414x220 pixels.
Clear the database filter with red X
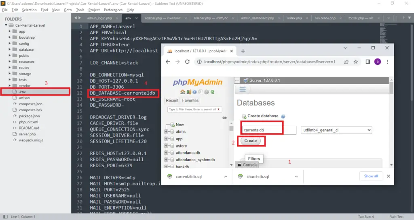pyautogui.click(x=218, y=109)
